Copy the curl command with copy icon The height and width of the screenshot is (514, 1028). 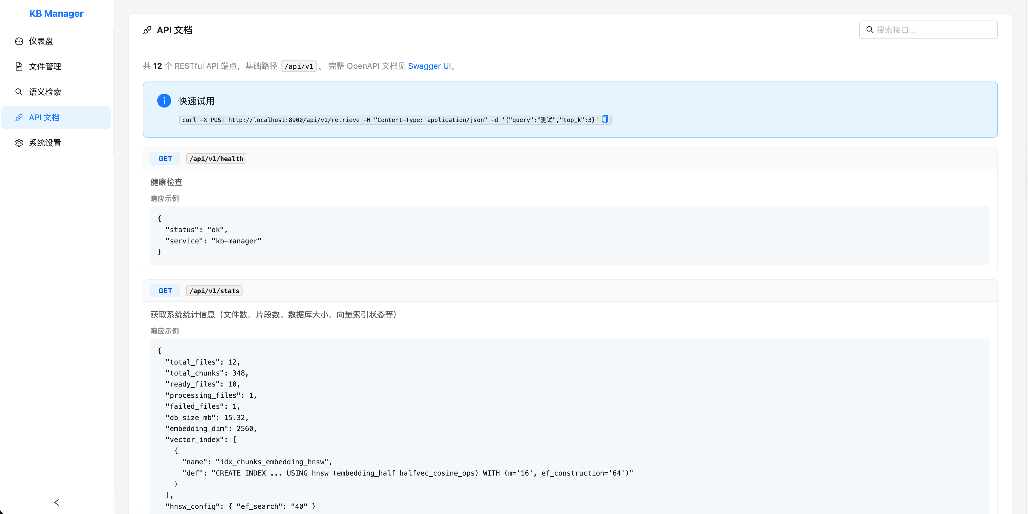tap(604, 119)
